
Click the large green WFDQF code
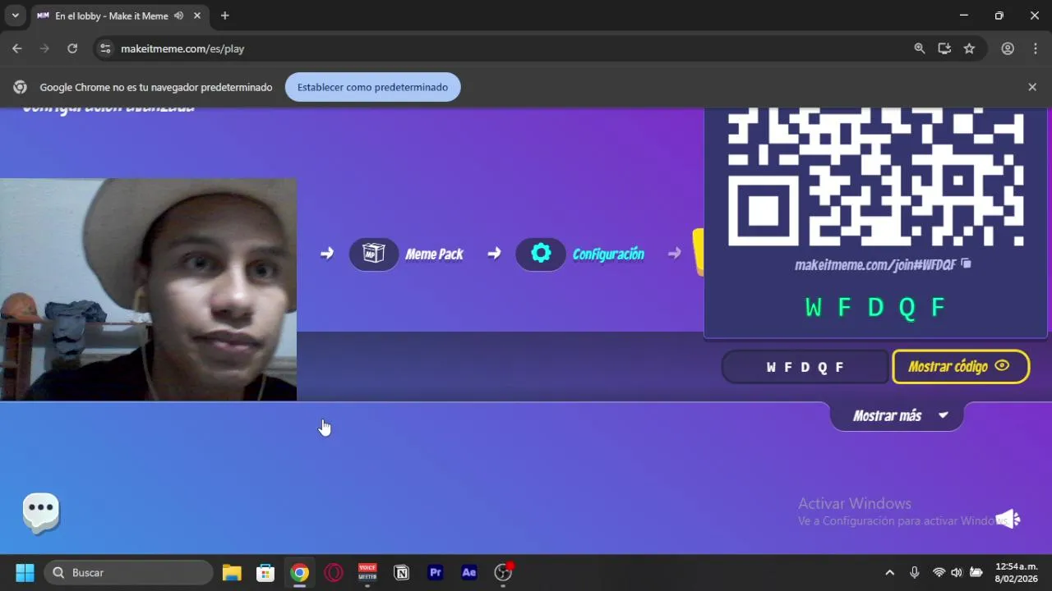[875, 308]
